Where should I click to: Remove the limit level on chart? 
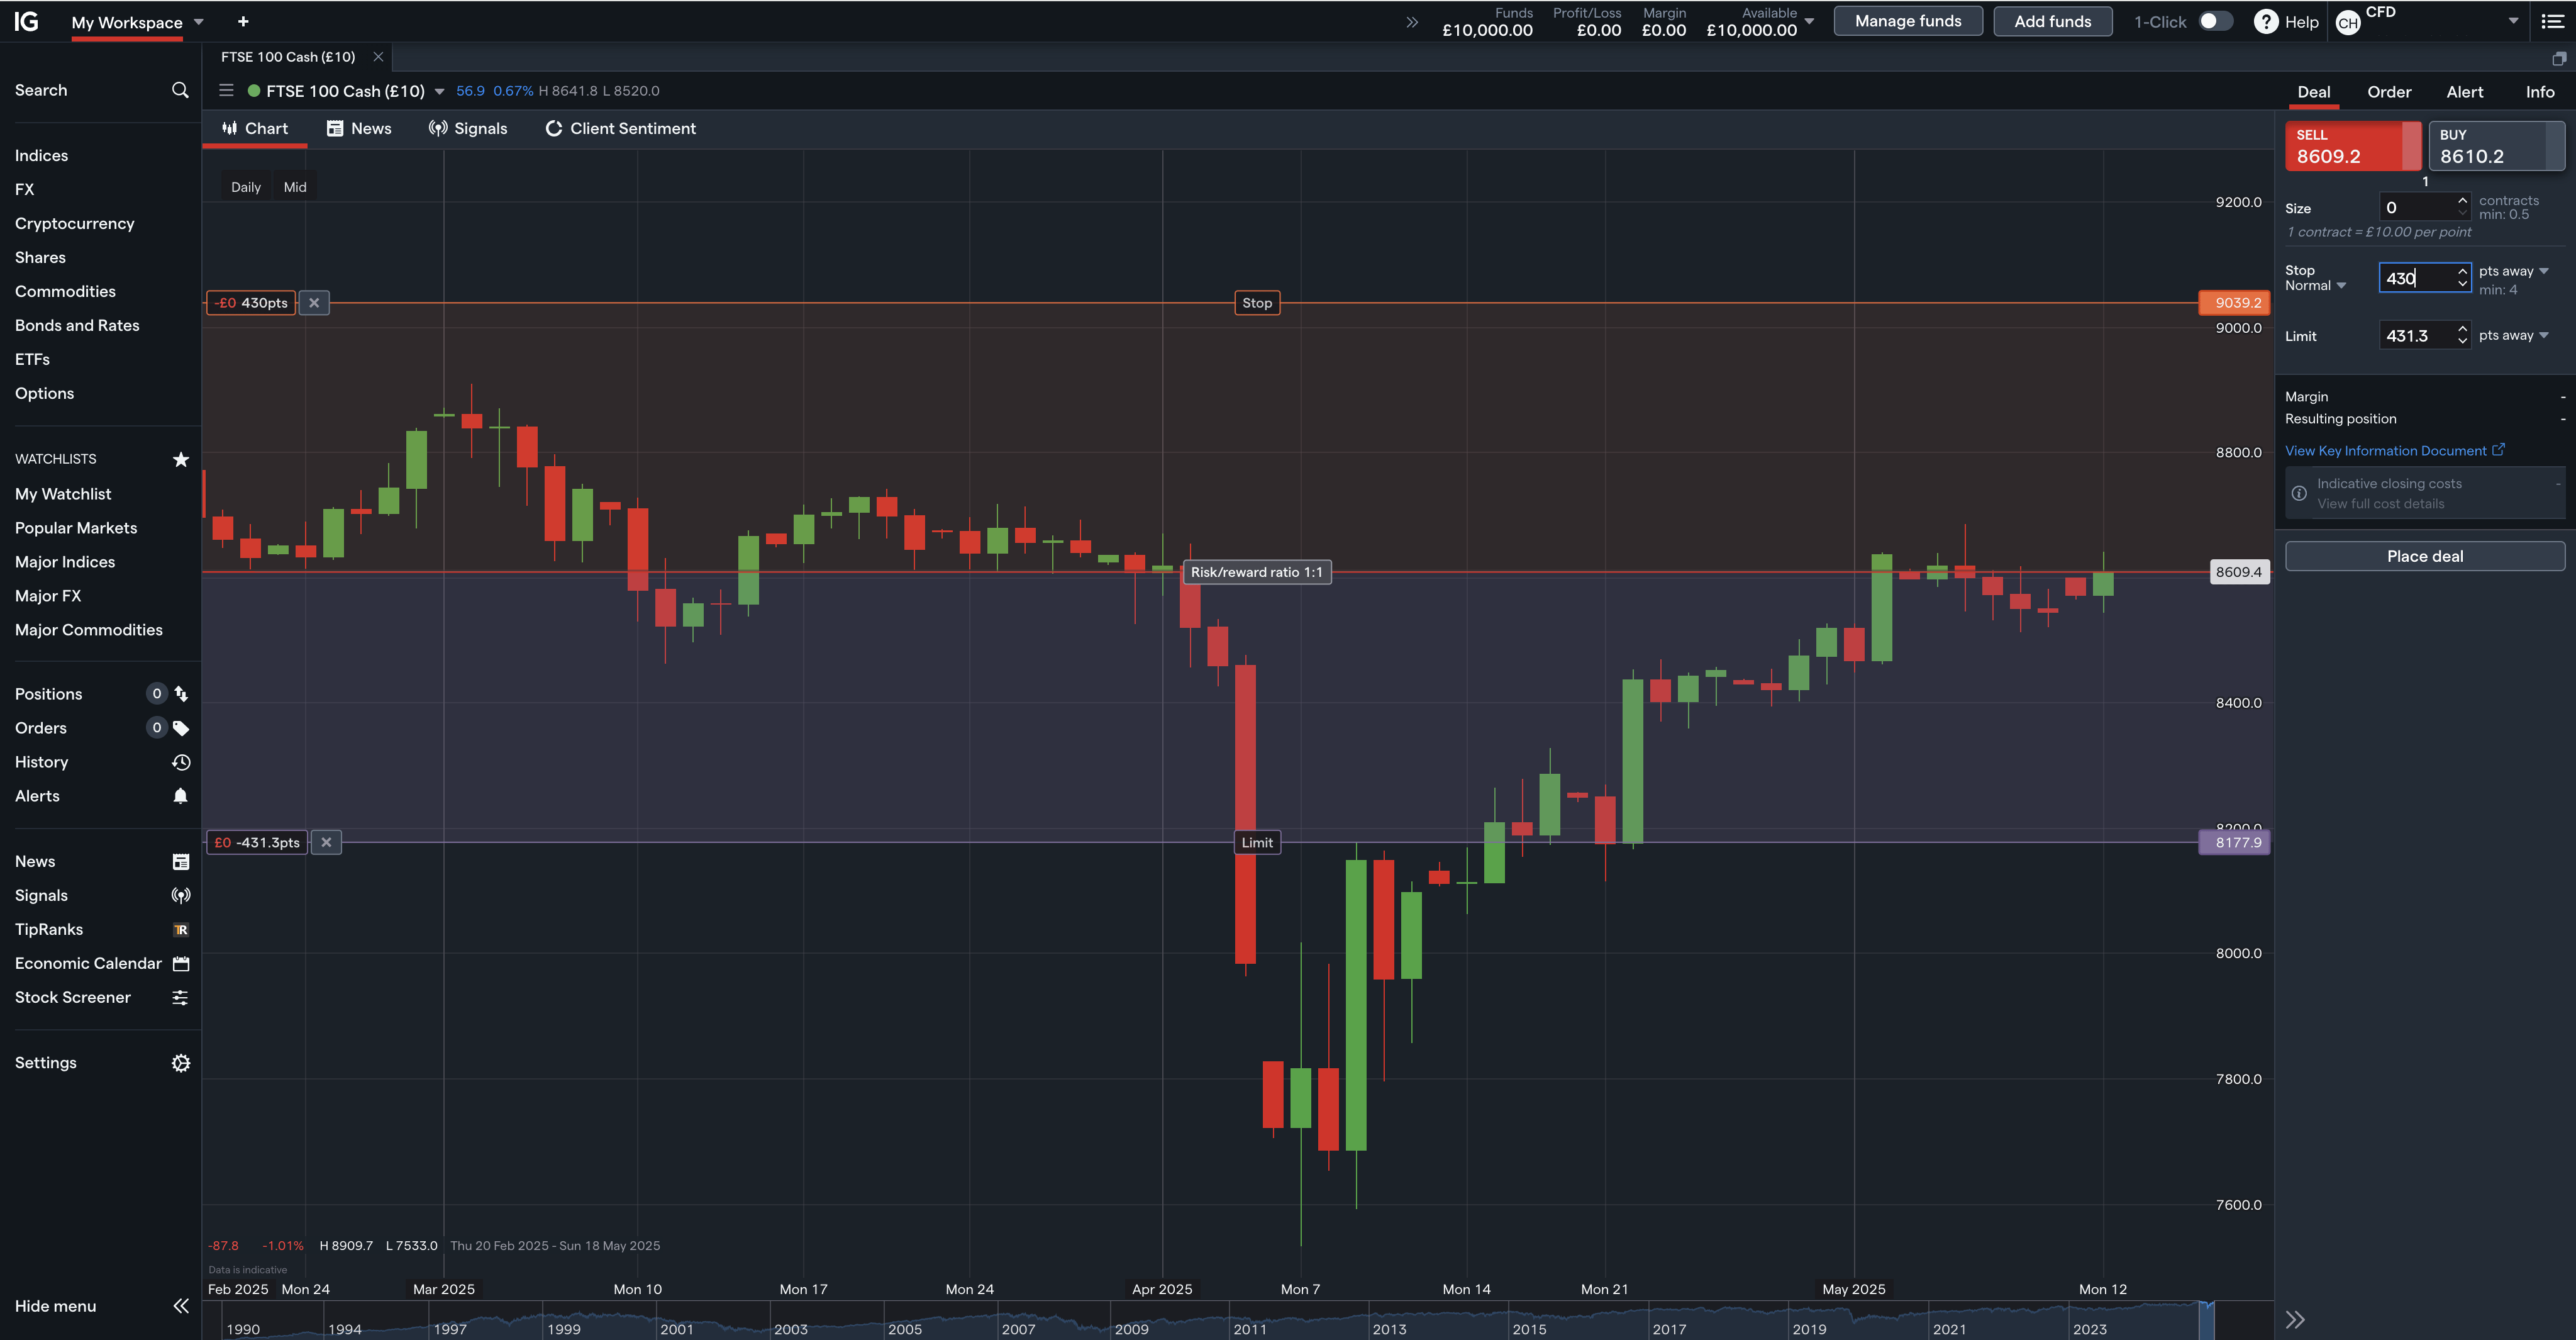click(326, 843)
